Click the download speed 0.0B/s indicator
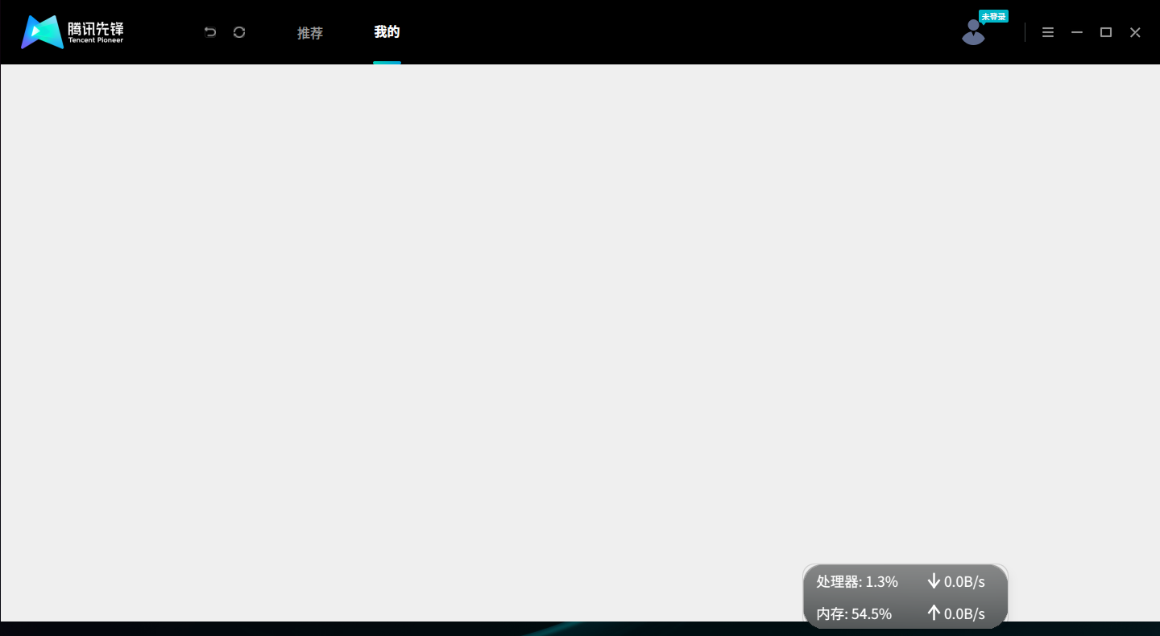1160x636 pixels. coord(956,581)
